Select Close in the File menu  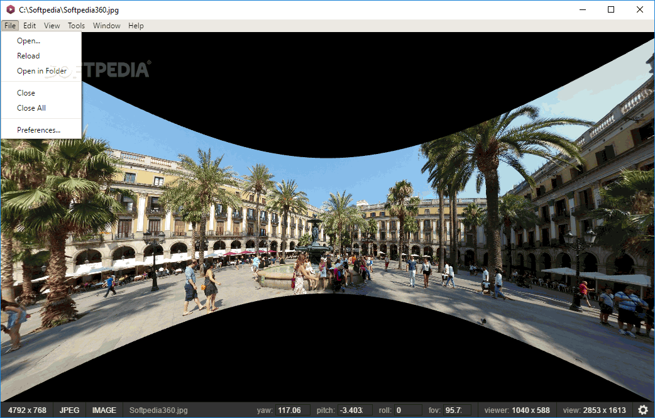coord(41,93)
